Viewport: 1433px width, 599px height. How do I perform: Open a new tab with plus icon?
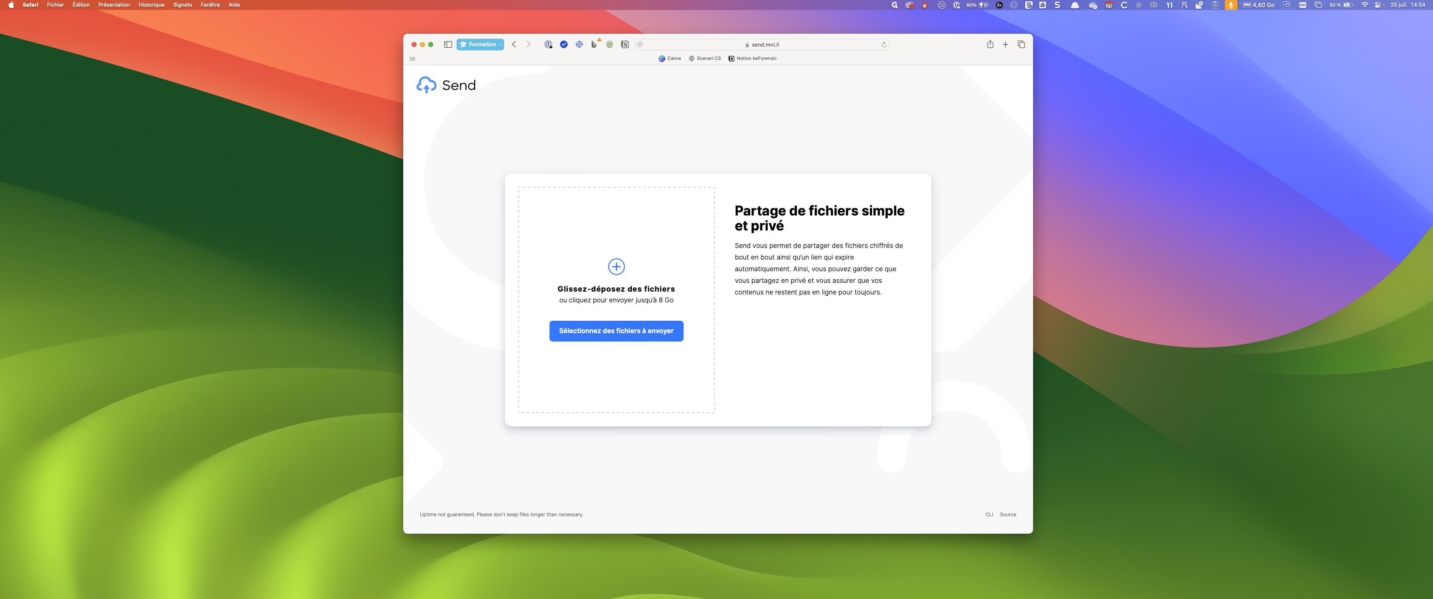[x=1005, y=45]
